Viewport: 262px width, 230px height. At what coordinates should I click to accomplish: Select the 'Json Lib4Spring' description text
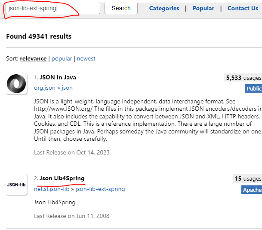point(55,203)
